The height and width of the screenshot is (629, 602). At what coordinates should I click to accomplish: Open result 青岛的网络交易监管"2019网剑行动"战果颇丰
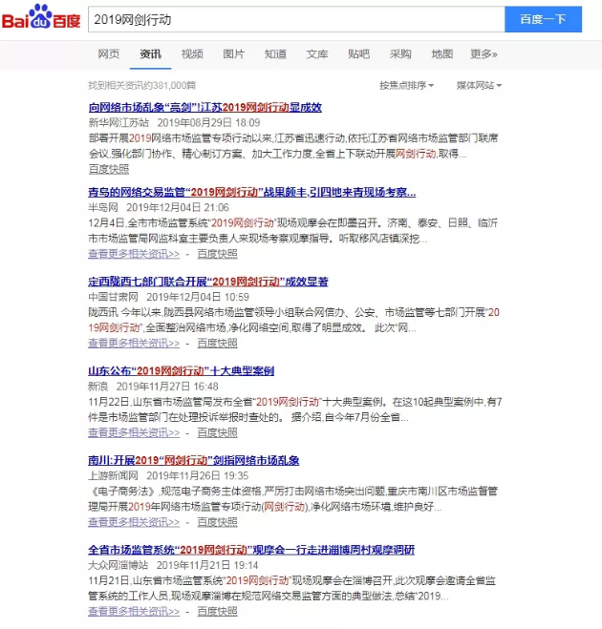coord(252,192)
